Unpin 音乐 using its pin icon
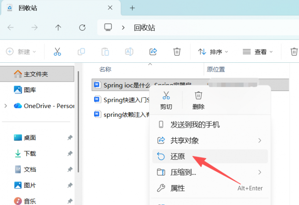Screen dimensions: 299x205 [70, 201]
